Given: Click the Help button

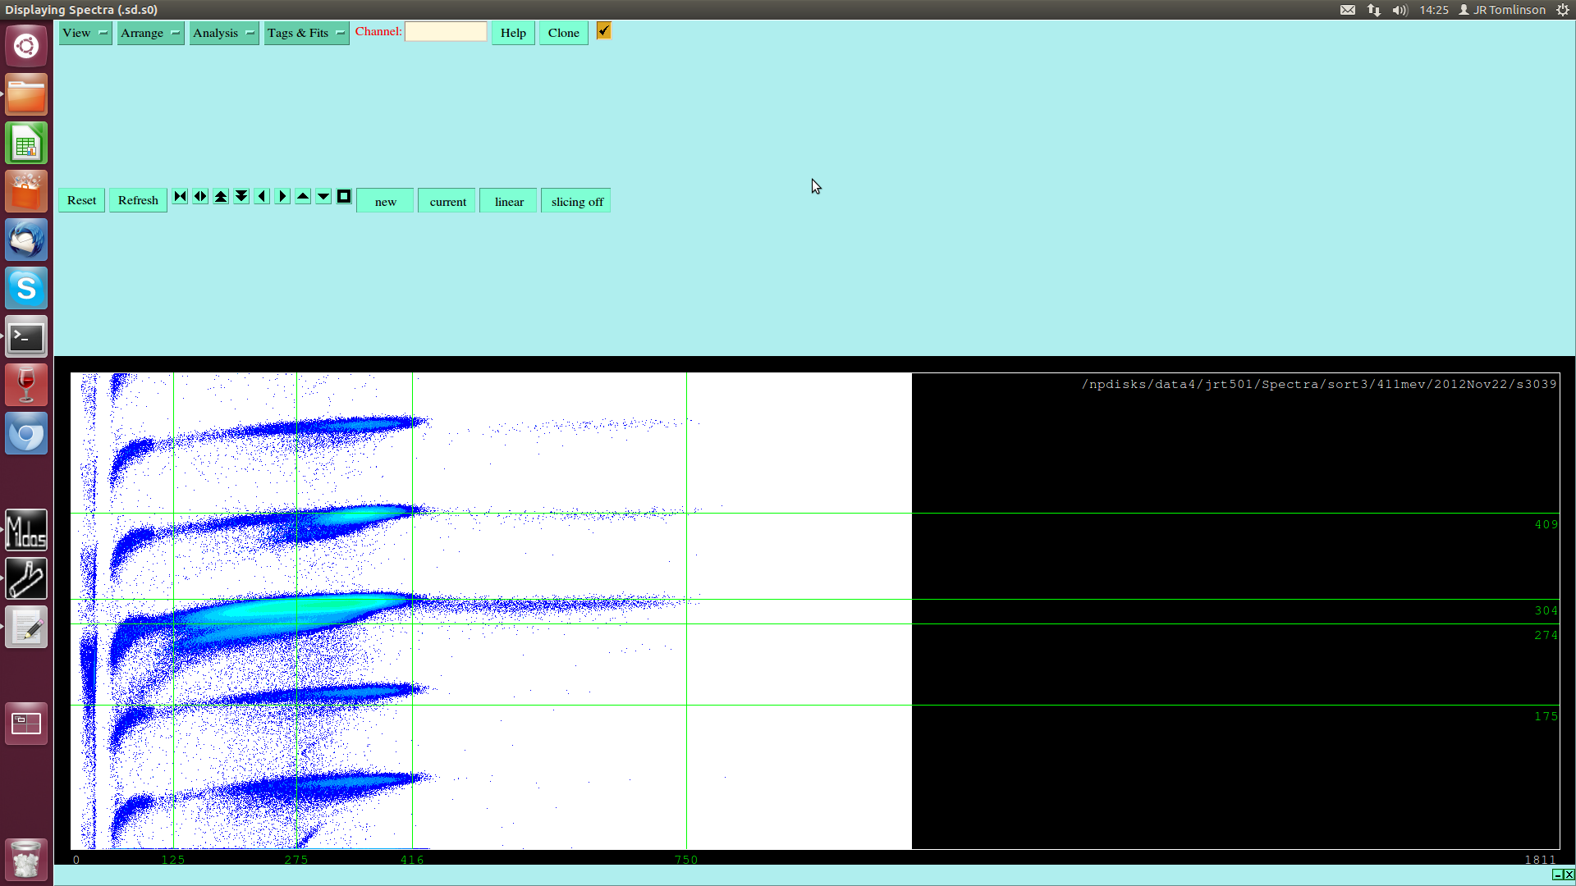Looking at the screenshot, I should point(513,33).
